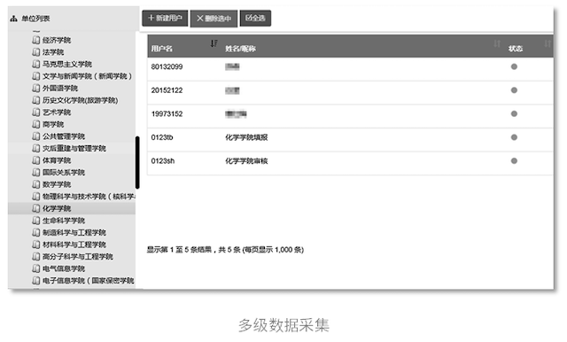This screenshot has width=567, height=342.
Task: Select 文学与新闻学院（新闻学院）
Action: click(87, 76)
